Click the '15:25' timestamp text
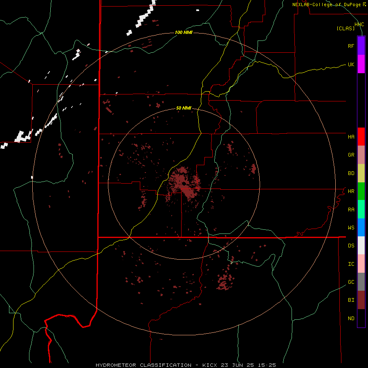Image resolution: width=368 pixels, height=368 pixels. point(266,365)
